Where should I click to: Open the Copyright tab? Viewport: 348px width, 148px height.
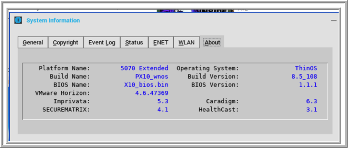65,42
